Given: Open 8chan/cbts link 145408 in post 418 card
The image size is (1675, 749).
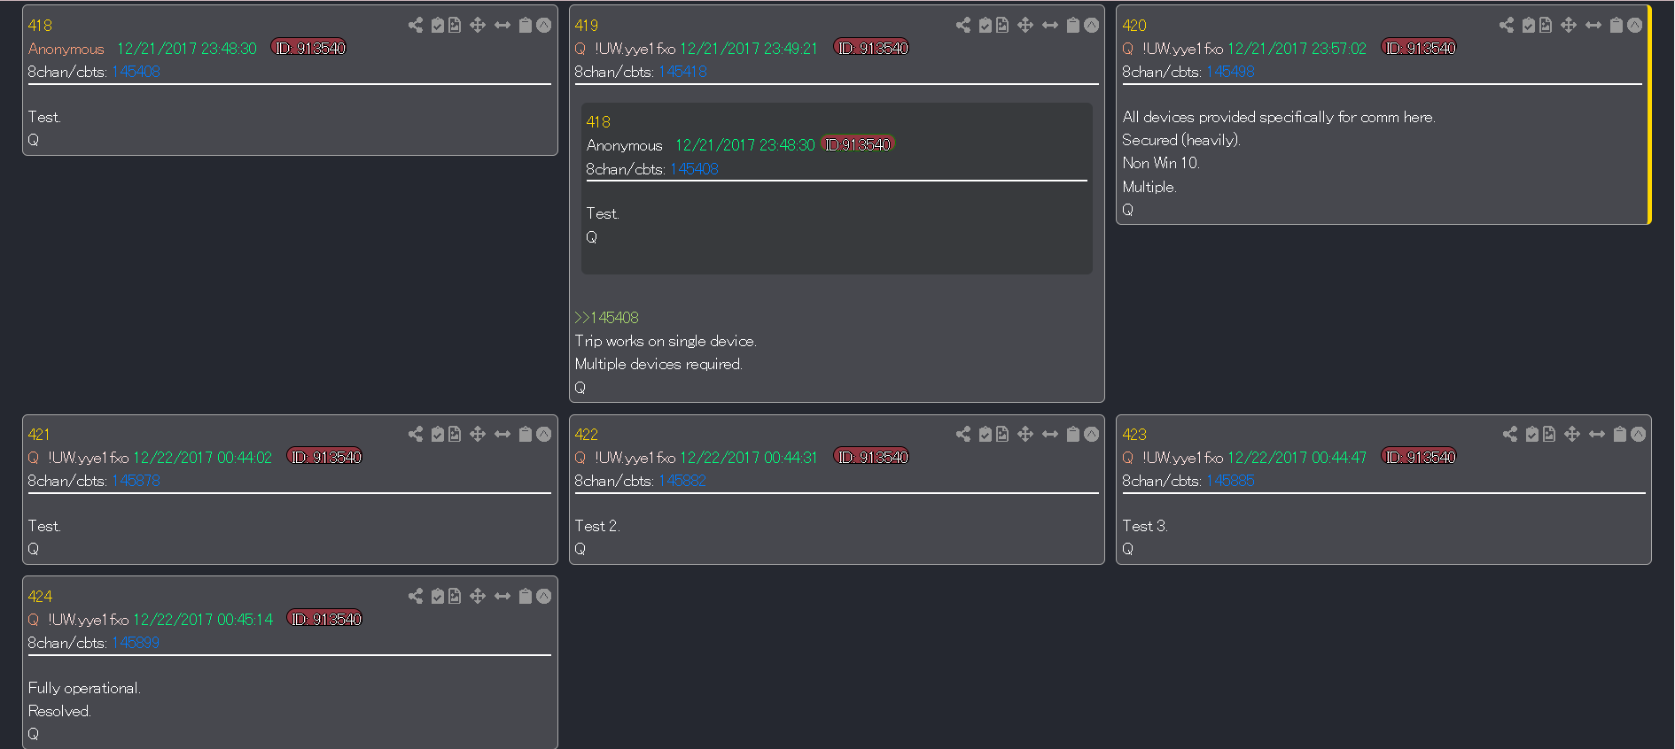Looking at the screenshot, I should [x=136, y=72].
